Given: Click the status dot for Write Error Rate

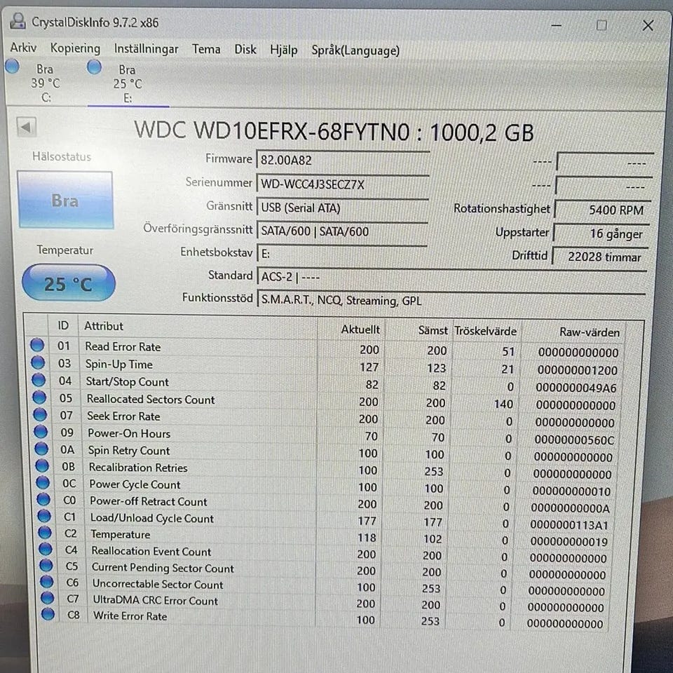Looking at the screenshot, I should click(x=48, y=614).
